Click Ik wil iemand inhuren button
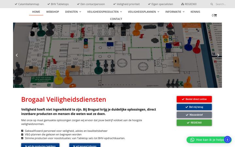The image size is (235, 147). click(x=85, y=145)
